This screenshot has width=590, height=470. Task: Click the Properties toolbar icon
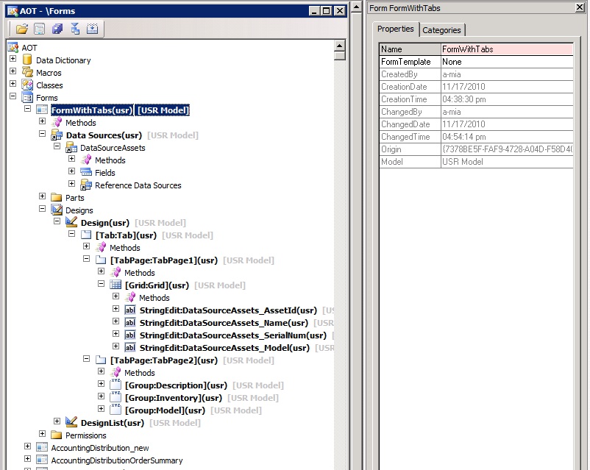click(x=40, y=29)
